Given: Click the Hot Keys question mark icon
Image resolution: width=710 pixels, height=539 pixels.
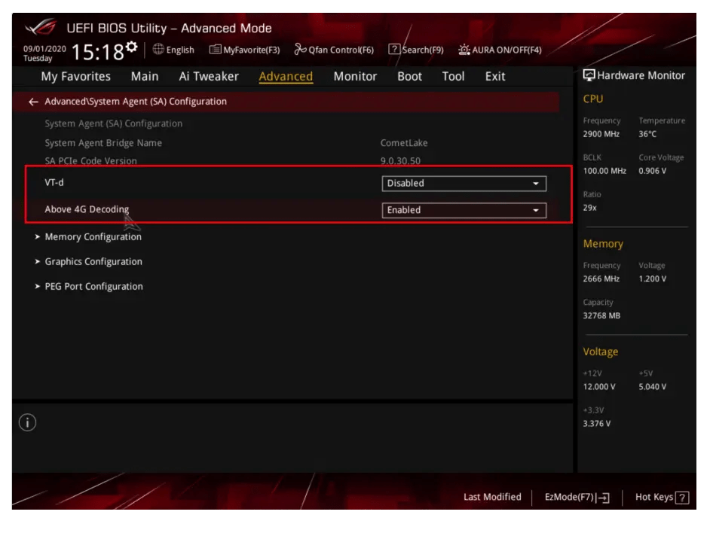Looking at the screenshot, I should tap(682, 498).
